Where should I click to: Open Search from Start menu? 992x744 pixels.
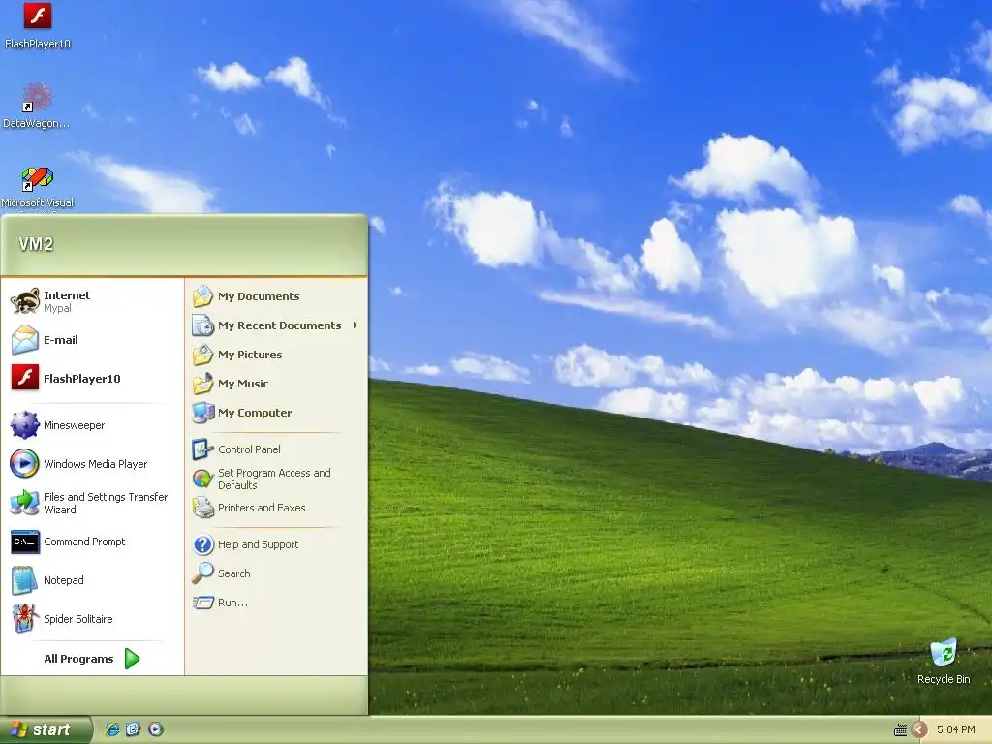coord(276,573)
